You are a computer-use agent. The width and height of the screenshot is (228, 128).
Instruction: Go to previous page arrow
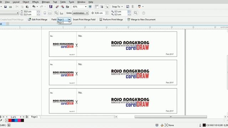6,117
